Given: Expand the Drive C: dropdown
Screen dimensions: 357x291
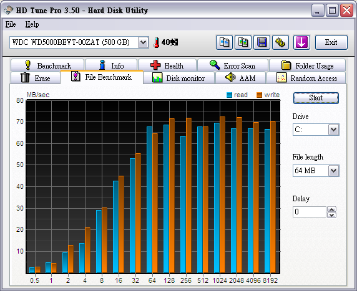Looking at the screenshot, I should pos(333,130).
